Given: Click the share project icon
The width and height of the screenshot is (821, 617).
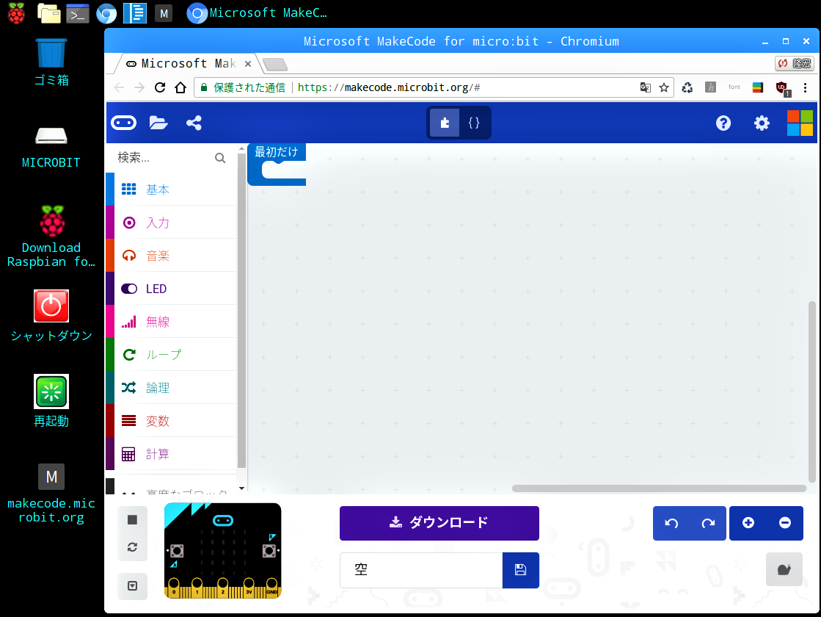Looking at the screenshot, I should tap(194, 123).
